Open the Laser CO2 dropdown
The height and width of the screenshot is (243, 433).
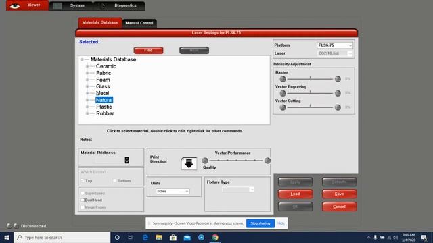click(335, 53)
